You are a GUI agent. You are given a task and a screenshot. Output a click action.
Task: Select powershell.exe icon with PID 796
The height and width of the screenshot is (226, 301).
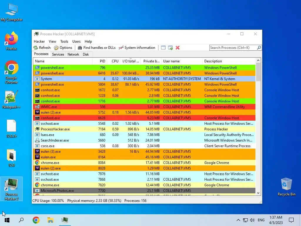click(37, 68)
